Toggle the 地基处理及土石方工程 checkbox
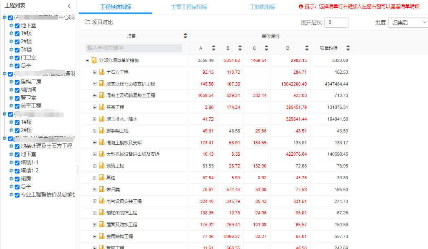This screenshot has height=249, width=428. 17,146
